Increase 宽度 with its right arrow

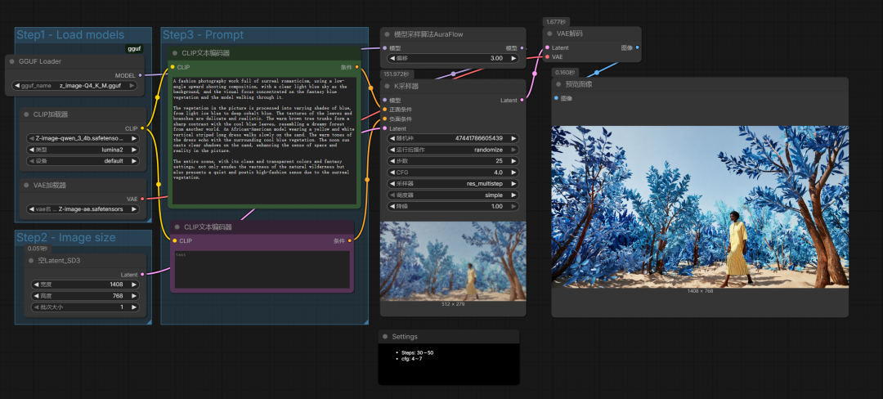click(133, 285)
